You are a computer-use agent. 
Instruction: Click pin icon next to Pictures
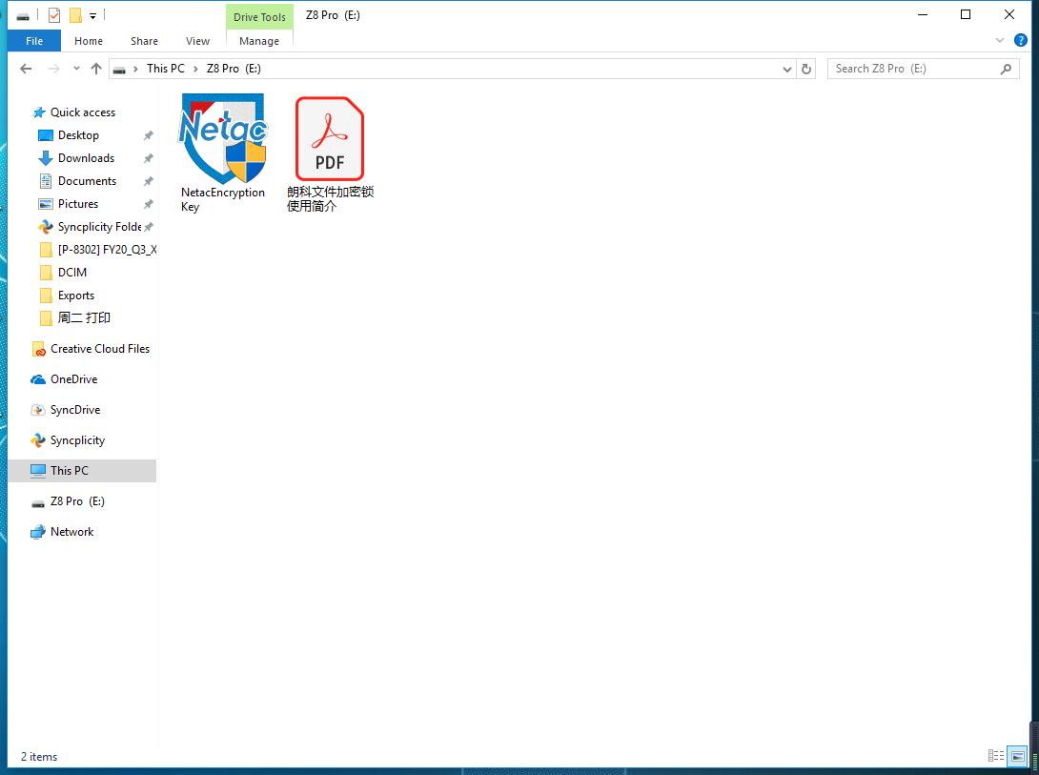click(149, 204)
